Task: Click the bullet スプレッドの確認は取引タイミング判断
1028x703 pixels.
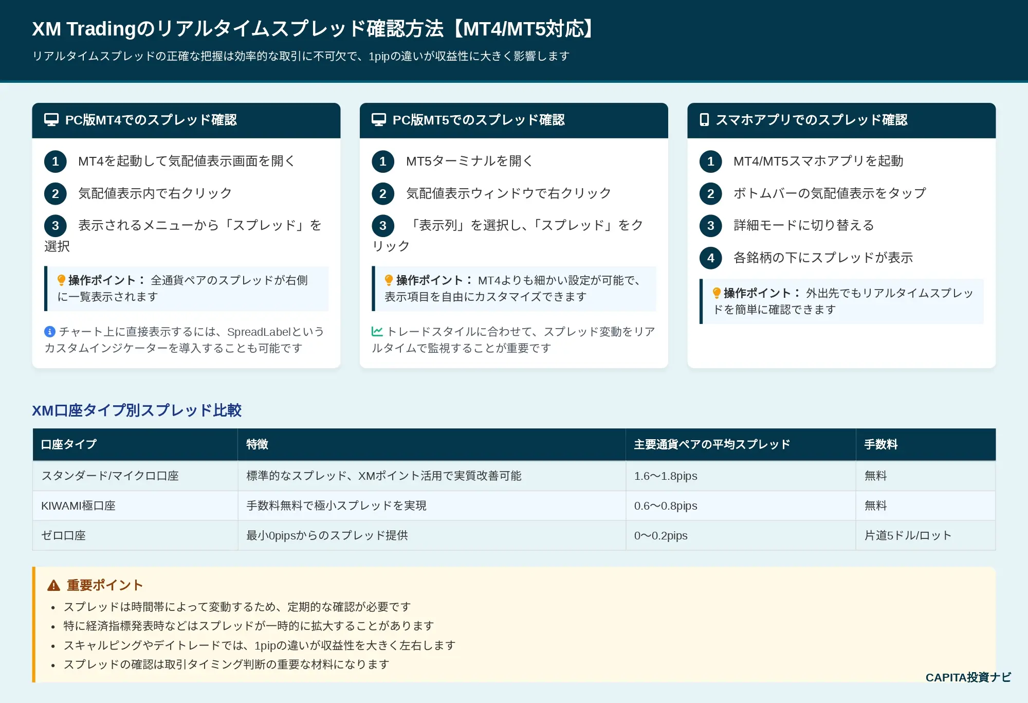Action: tap(227, 664)
